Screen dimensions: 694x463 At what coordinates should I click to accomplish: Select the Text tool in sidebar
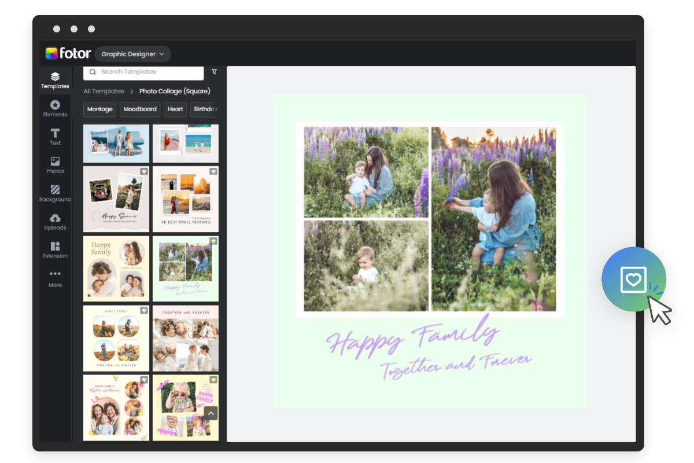click(x=55, y=137)
